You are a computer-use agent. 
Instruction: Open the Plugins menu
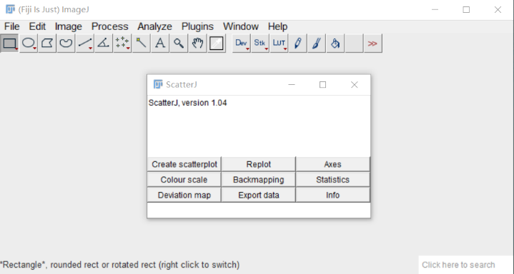click(x=197, y=26)
